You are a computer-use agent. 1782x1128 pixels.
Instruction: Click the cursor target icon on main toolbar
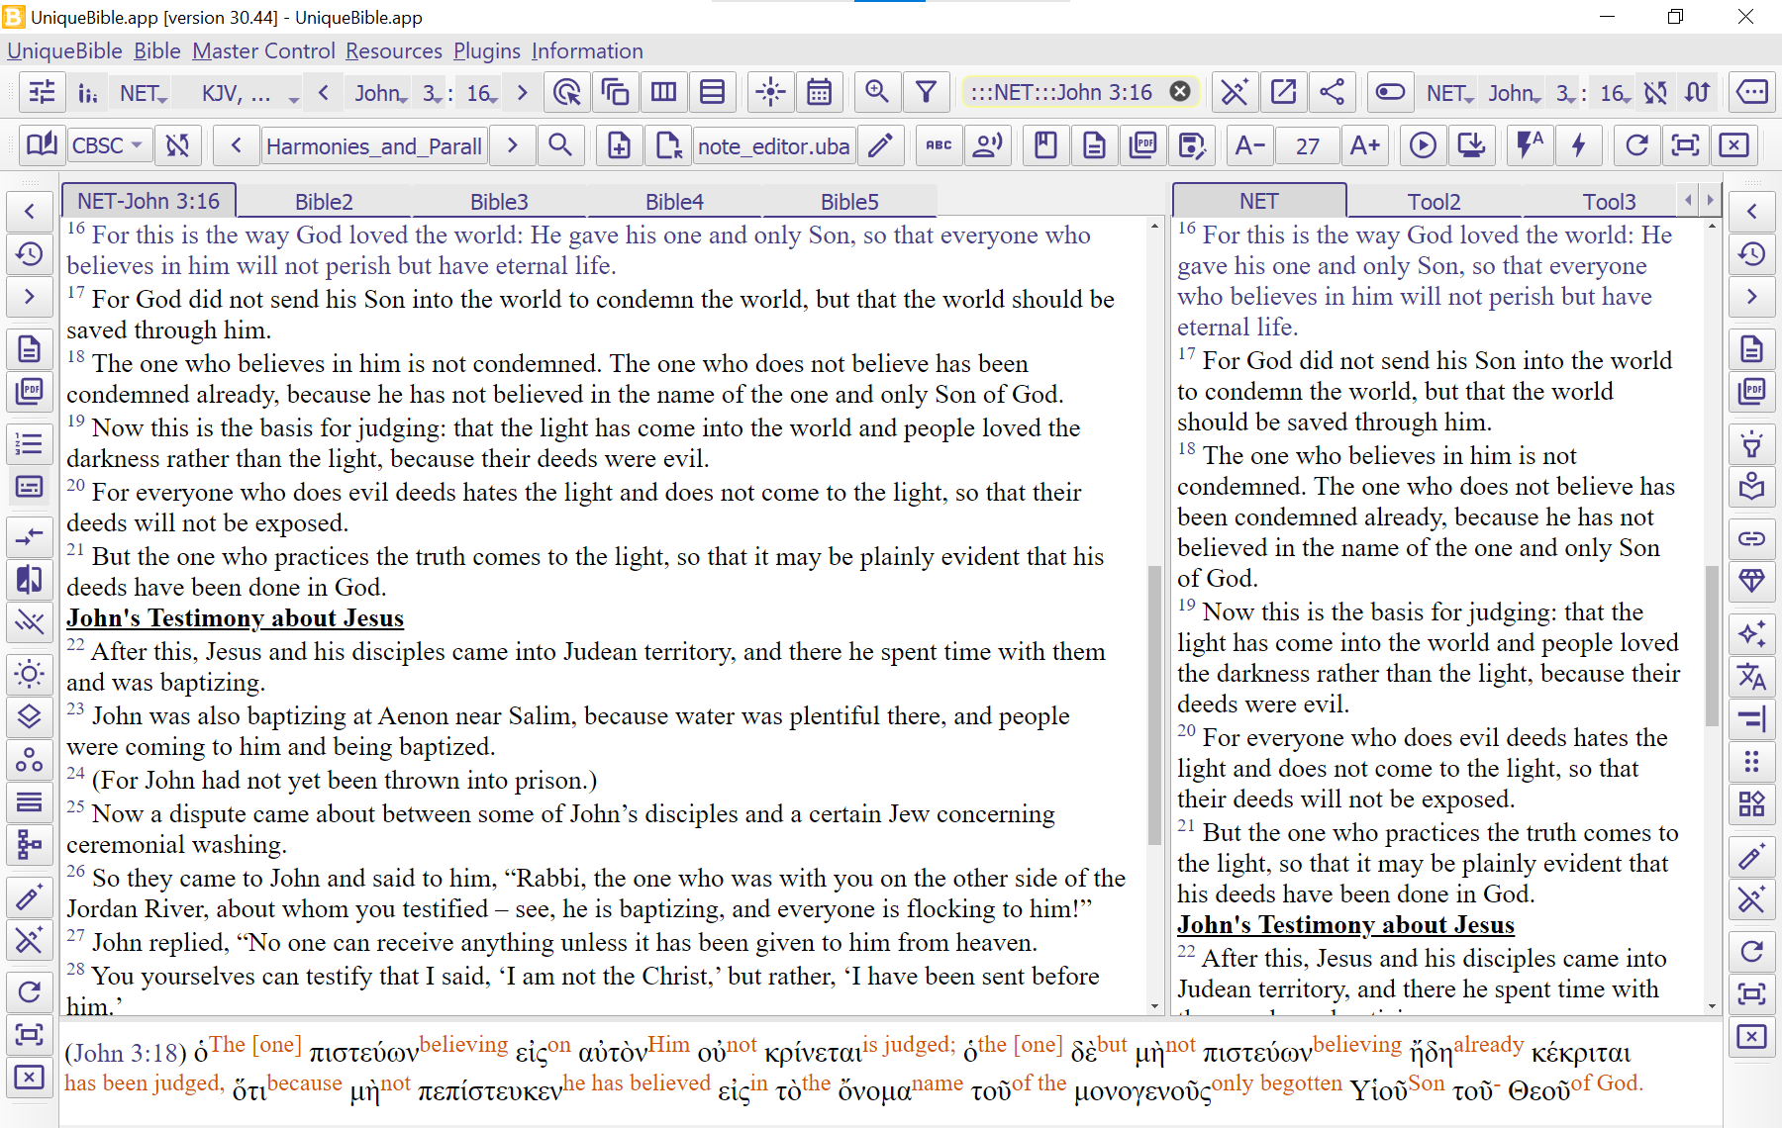(567, 93)
